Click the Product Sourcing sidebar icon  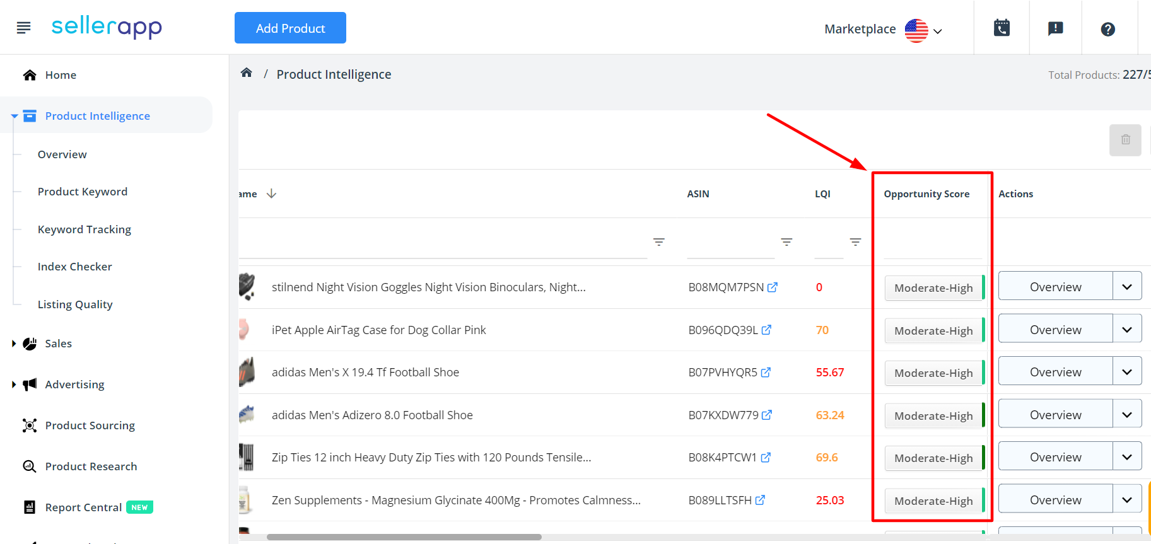click(30, 425)
